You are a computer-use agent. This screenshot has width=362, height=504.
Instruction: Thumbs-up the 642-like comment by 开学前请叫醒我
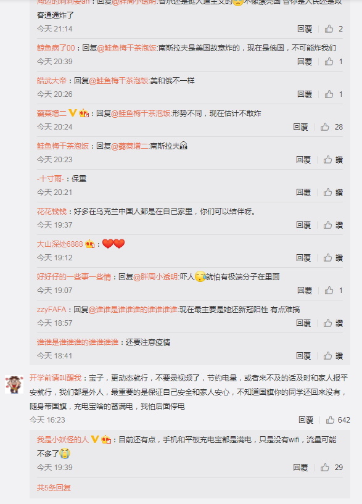[330, 419]
